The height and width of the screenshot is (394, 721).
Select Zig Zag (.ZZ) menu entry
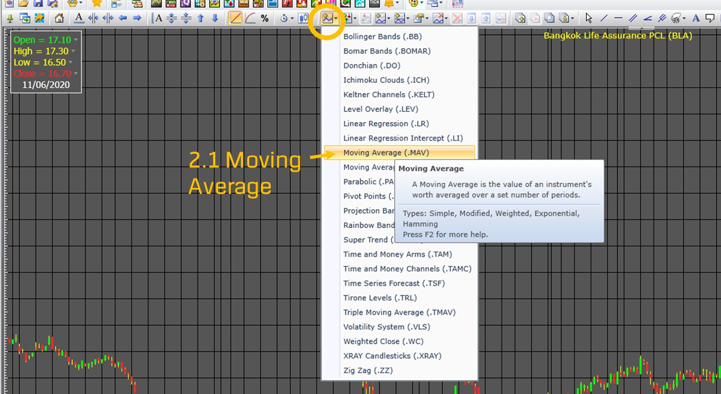tap(368, 370)
